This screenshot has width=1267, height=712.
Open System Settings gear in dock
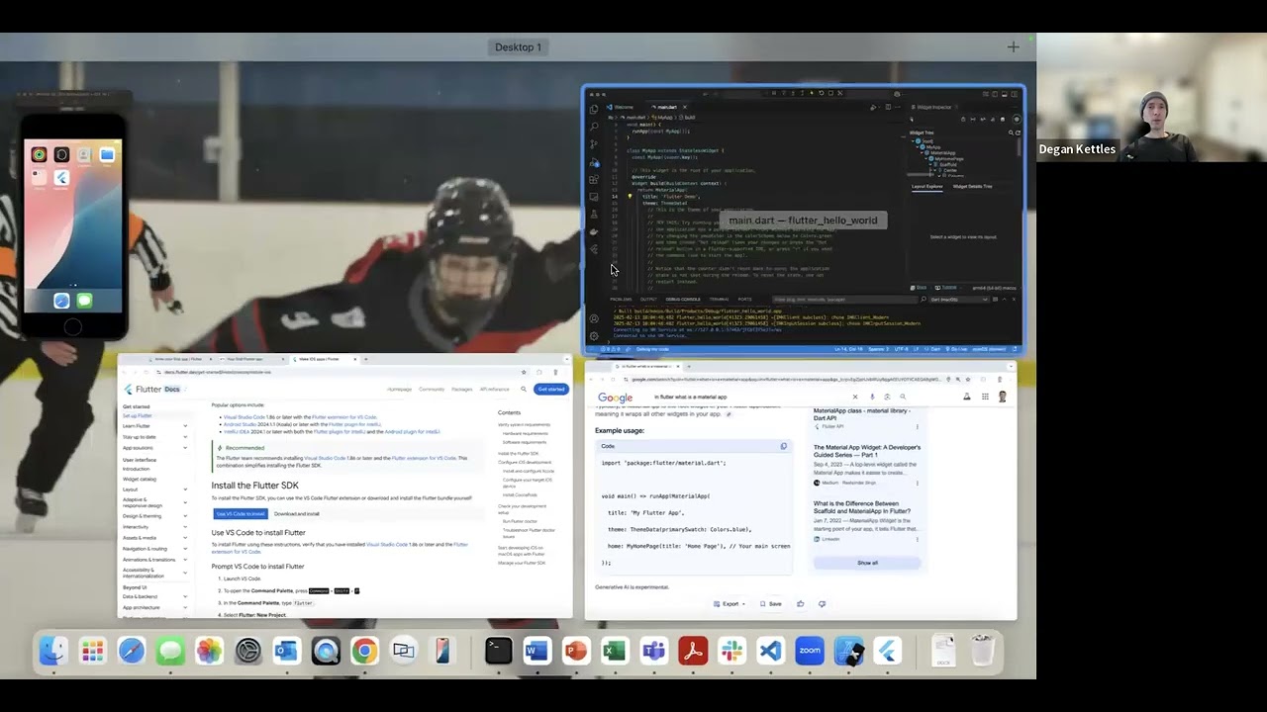pos(247,651)
